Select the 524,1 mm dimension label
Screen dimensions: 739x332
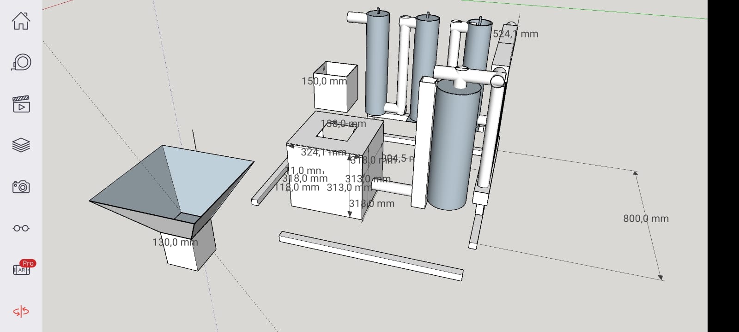tap(515, 34)
